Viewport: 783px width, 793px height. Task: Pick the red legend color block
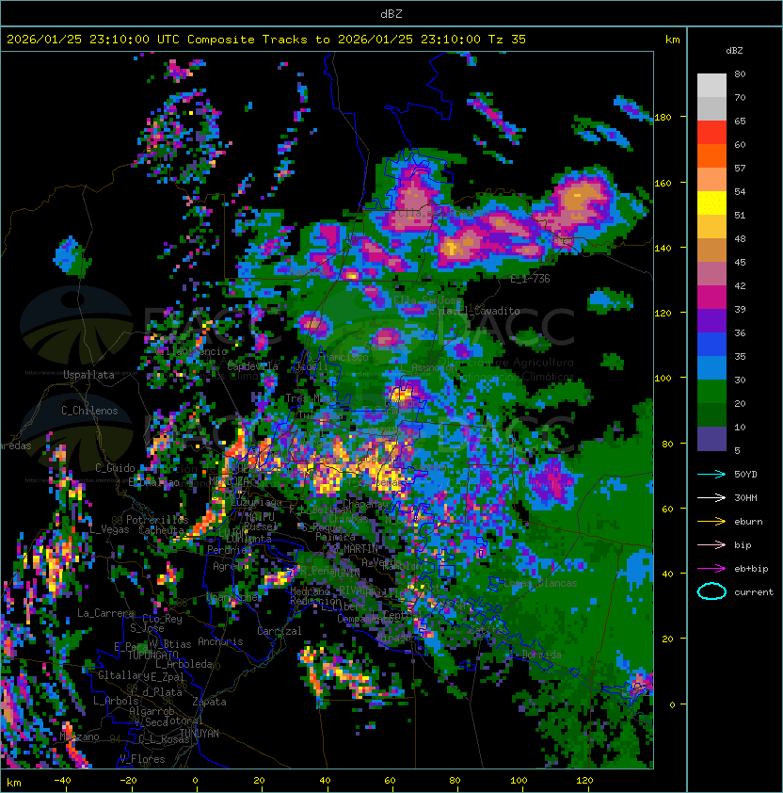pos(711,133)
